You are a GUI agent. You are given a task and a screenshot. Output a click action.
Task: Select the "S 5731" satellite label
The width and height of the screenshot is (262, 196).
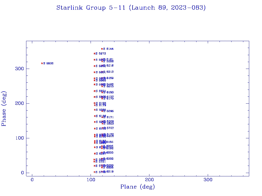pyautogui.click(x=101, y=162)
